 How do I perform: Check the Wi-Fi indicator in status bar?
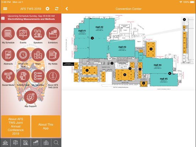point(181,2)
